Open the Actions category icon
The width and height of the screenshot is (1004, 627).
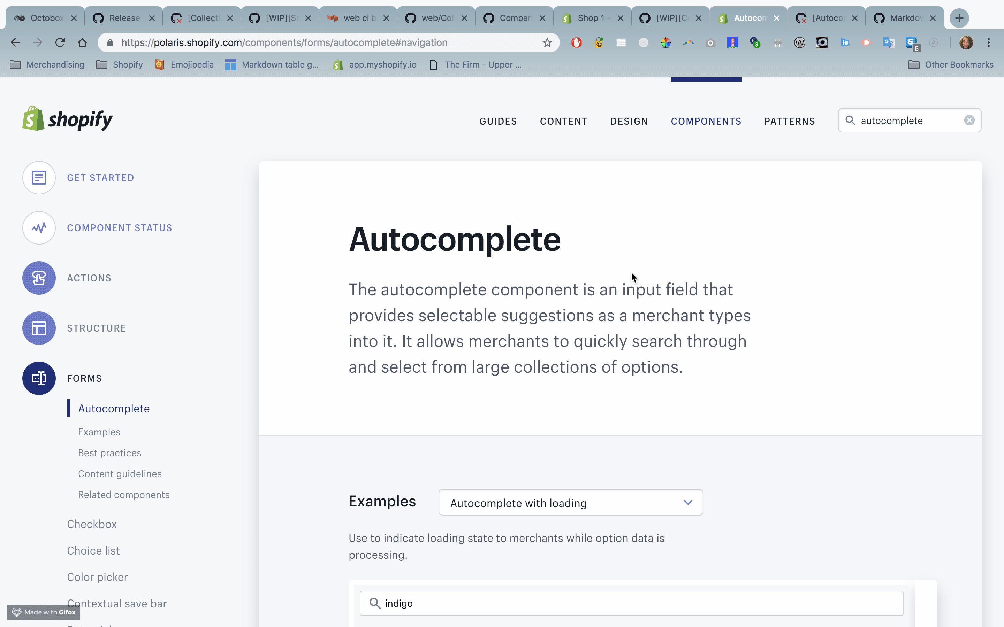(x=39, y=278)
